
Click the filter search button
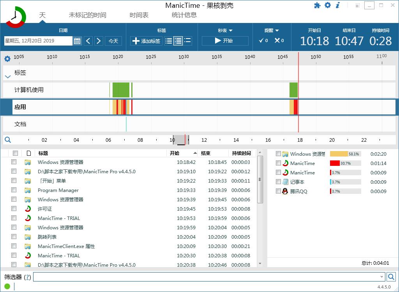[x=391, y=277]
